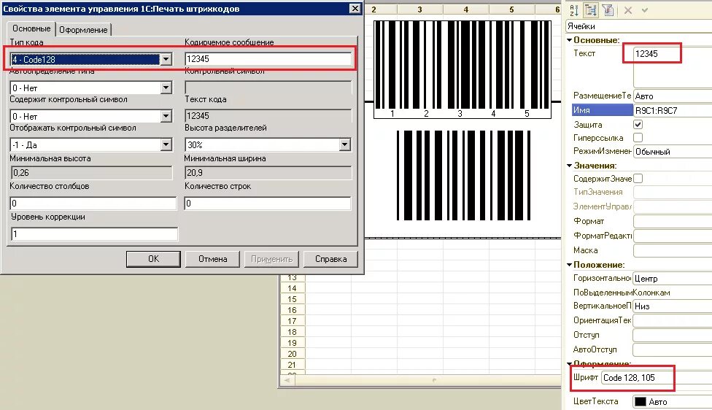This screenshot has width=712, height=410.
Task: Sort properties alphabetically with A-Z icon
Action: pyautogui.click(x=574, y=10)
